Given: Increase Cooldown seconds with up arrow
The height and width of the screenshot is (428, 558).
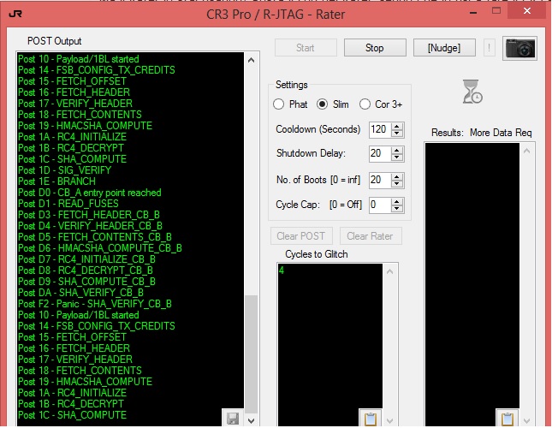Looking at the screenshot, I should click(x=397, y=126).
